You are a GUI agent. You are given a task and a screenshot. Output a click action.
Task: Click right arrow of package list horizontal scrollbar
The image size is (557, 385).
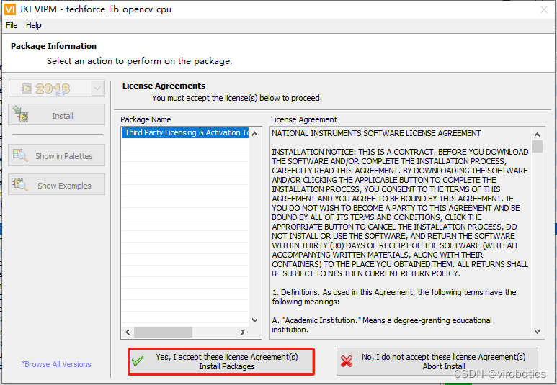pos(243,332)
